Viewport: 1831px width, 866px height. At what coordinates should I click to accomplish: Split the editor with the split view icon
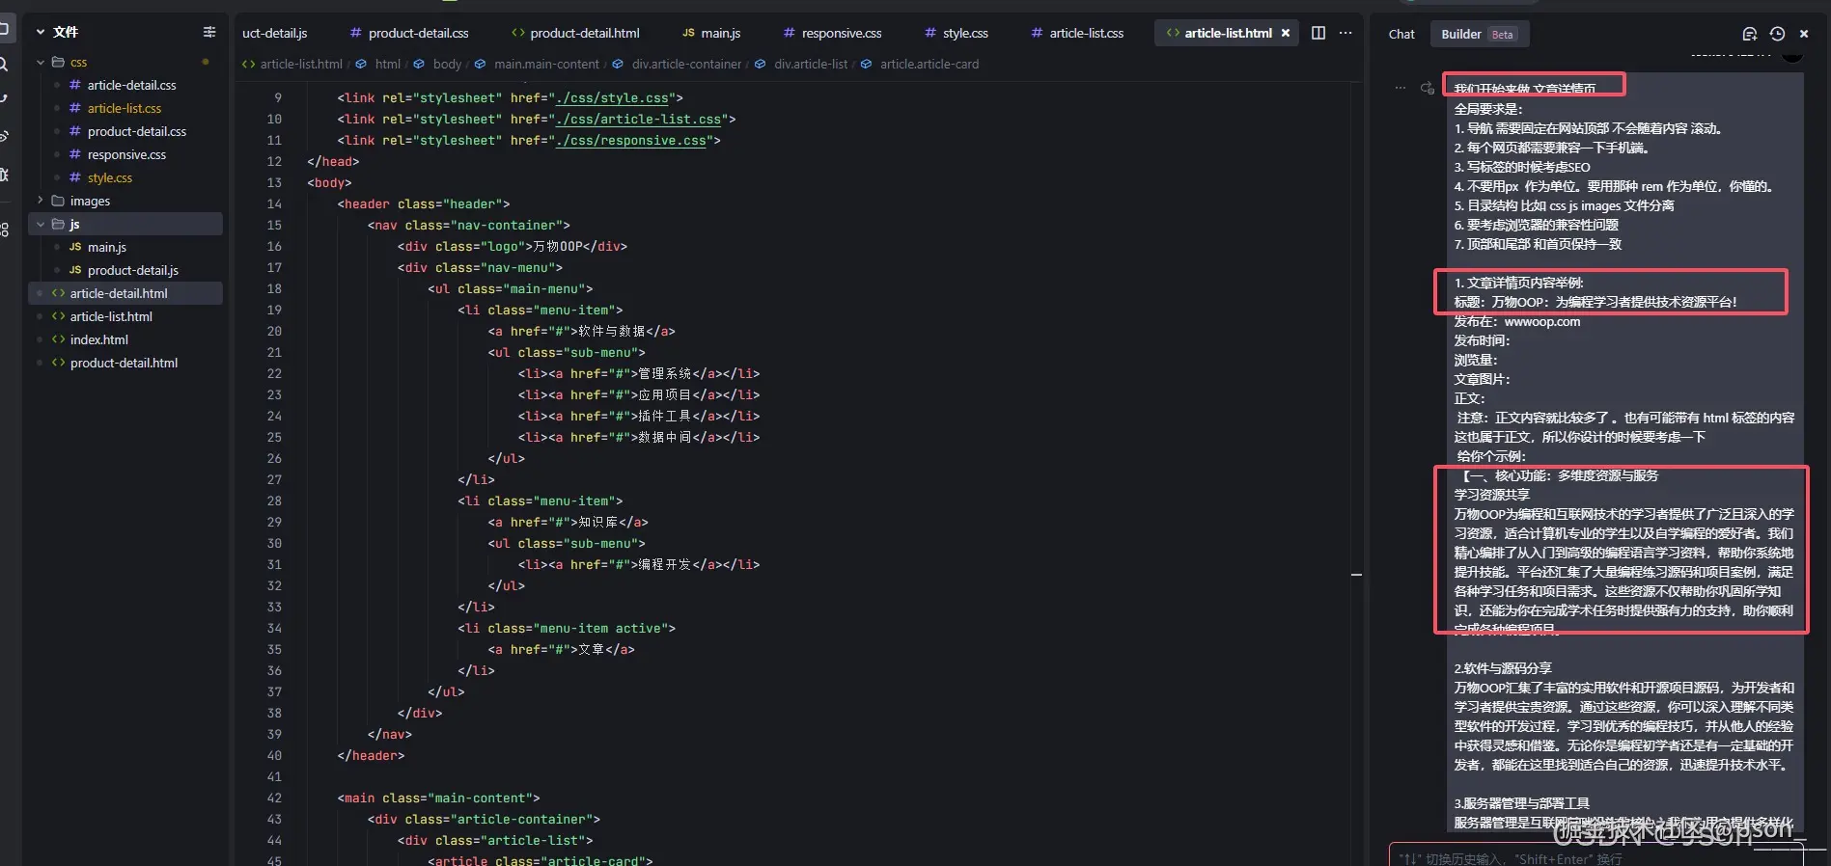(1318, 33)
